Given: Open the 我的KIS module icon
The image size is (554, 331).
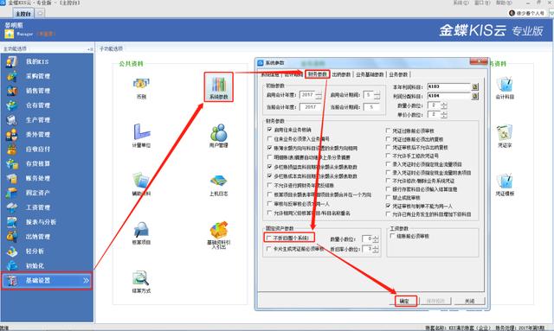Looking at the screenshot, I should click(11, 61).
